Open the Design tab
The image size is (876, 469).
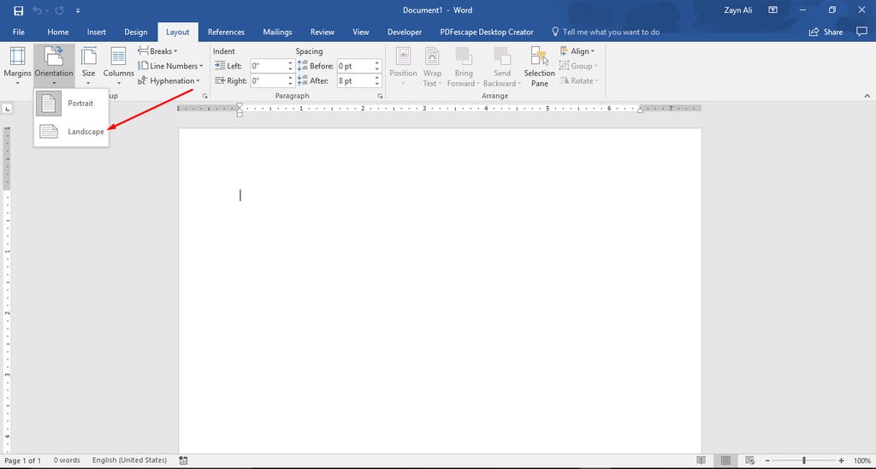136,32
